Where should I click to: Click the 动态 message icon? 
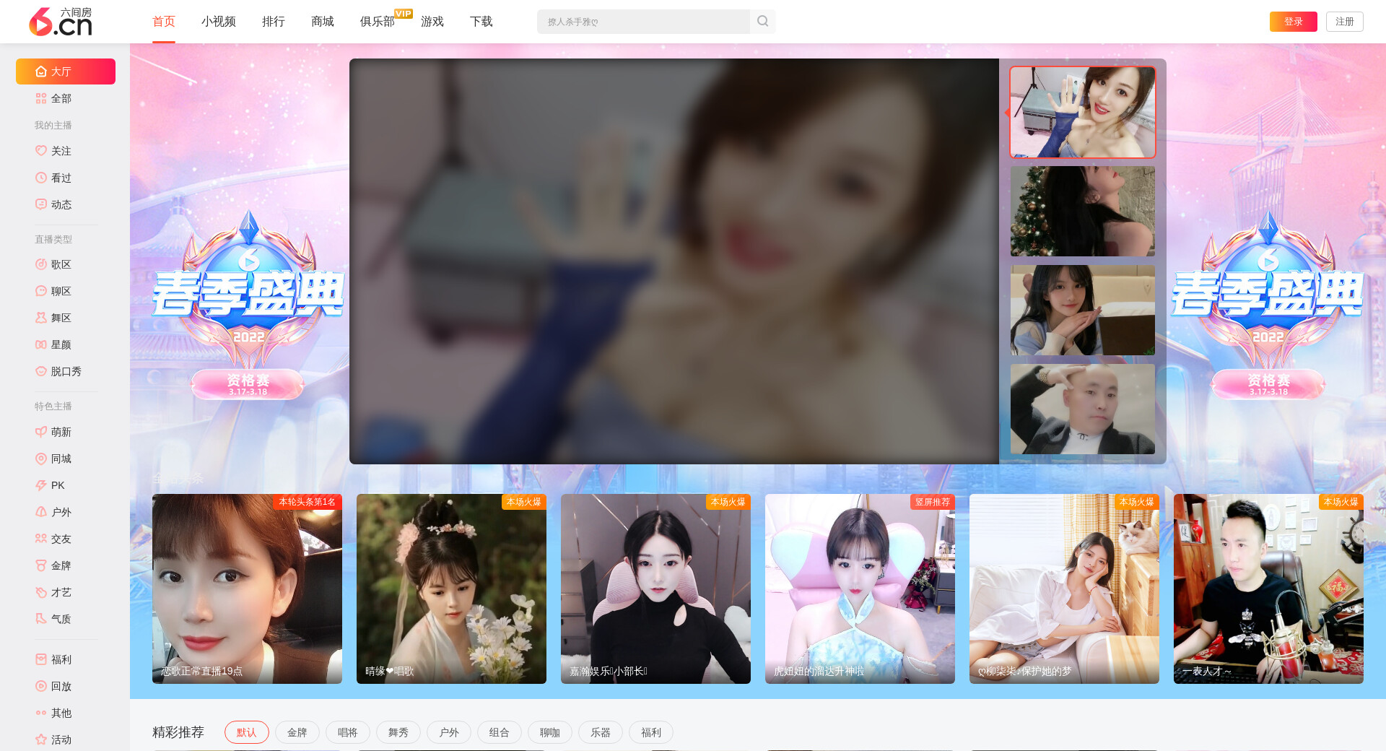[x=41, y=204]
